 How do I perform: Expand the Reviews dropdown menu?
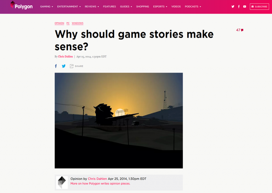click(92, 7)
